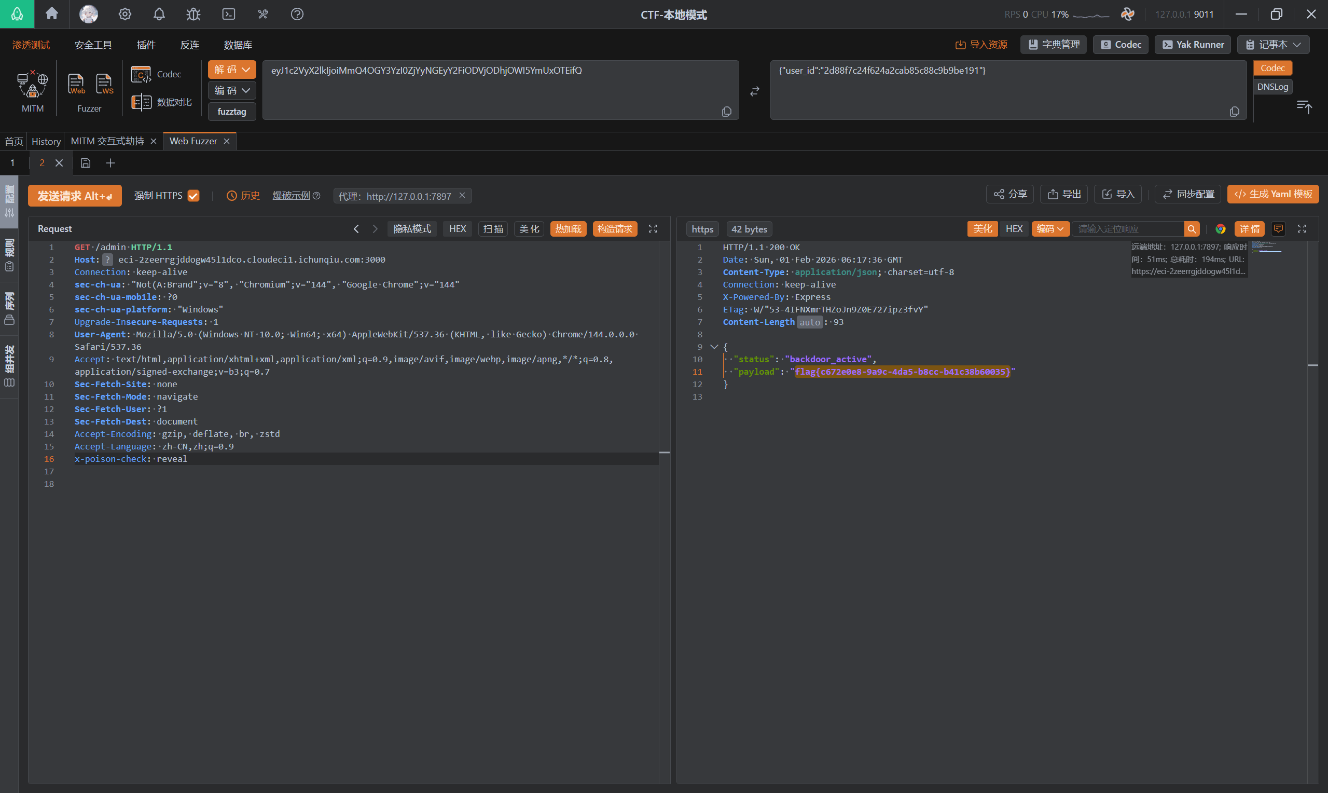Click the response minimap thumbnail
This screenshot has height=793, width=1328.
tap(1266, 247)
